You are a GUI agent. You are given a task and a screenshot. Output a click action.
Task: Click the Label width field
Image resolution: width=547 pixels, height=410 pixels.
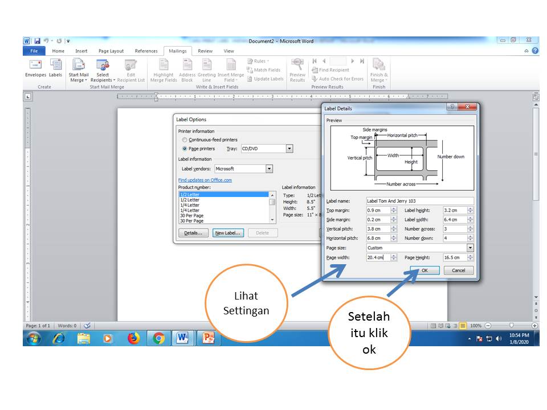[x=455, y=220]
